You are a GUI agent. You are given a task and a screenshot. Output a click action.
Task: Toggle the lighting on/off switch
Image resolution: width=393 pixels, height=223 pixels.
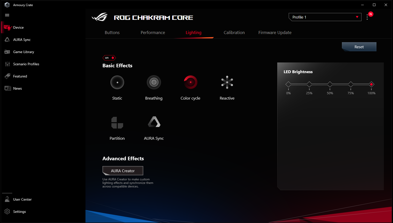coord(109,58)
